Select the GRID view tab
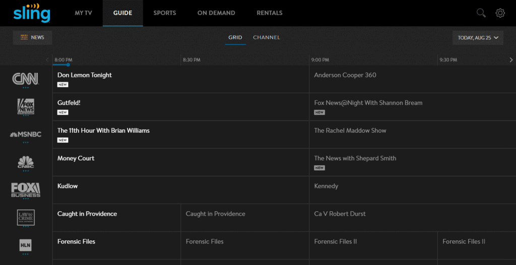This screenshot has height=265, width=516. [235, 37]
